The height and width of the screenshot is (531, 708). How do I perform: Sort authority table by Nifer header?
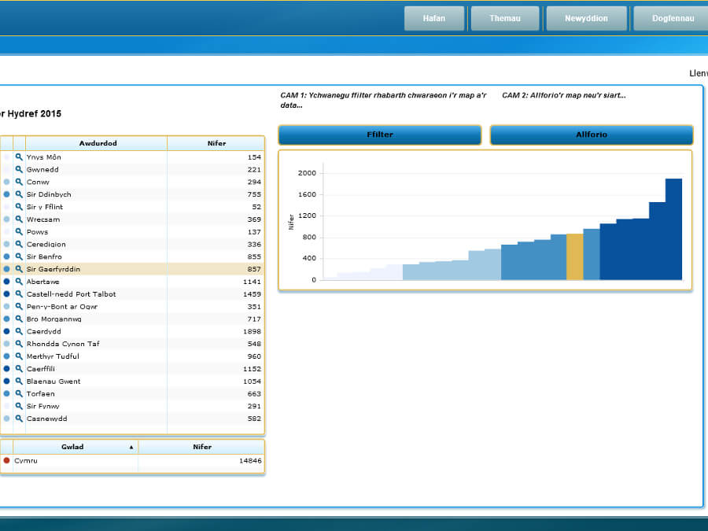click(216, 143)
